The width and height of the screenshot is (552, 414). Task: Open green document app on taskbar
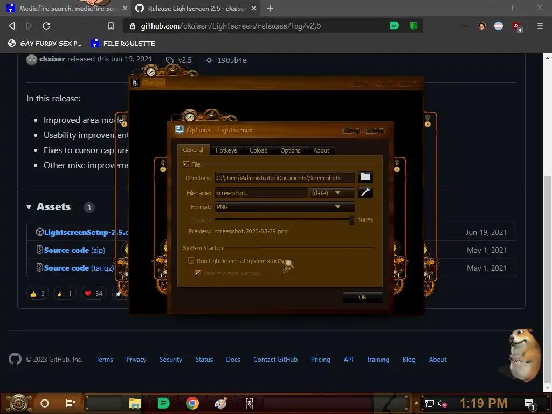(x=163, y=403)
